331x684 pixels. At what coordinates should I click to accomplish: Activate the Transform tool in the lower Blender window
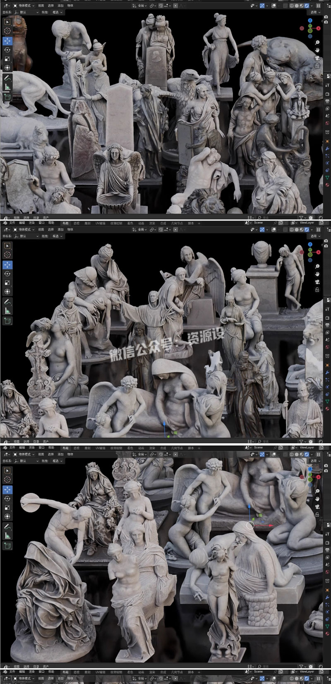(7, 517)
